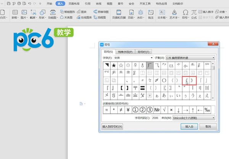Select the left double angle bracket 《 symbol

tap(186, 80)
